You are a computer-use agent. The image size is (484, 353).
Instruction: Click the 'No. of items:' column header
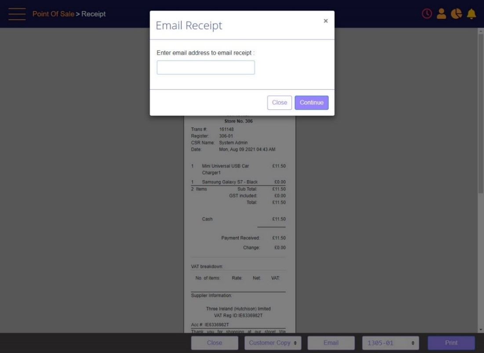208,278
